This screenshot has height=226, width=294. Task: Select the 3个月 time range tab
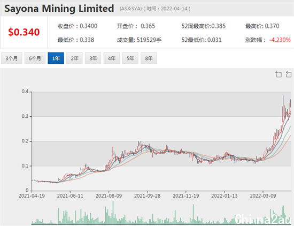pos(12,58)
